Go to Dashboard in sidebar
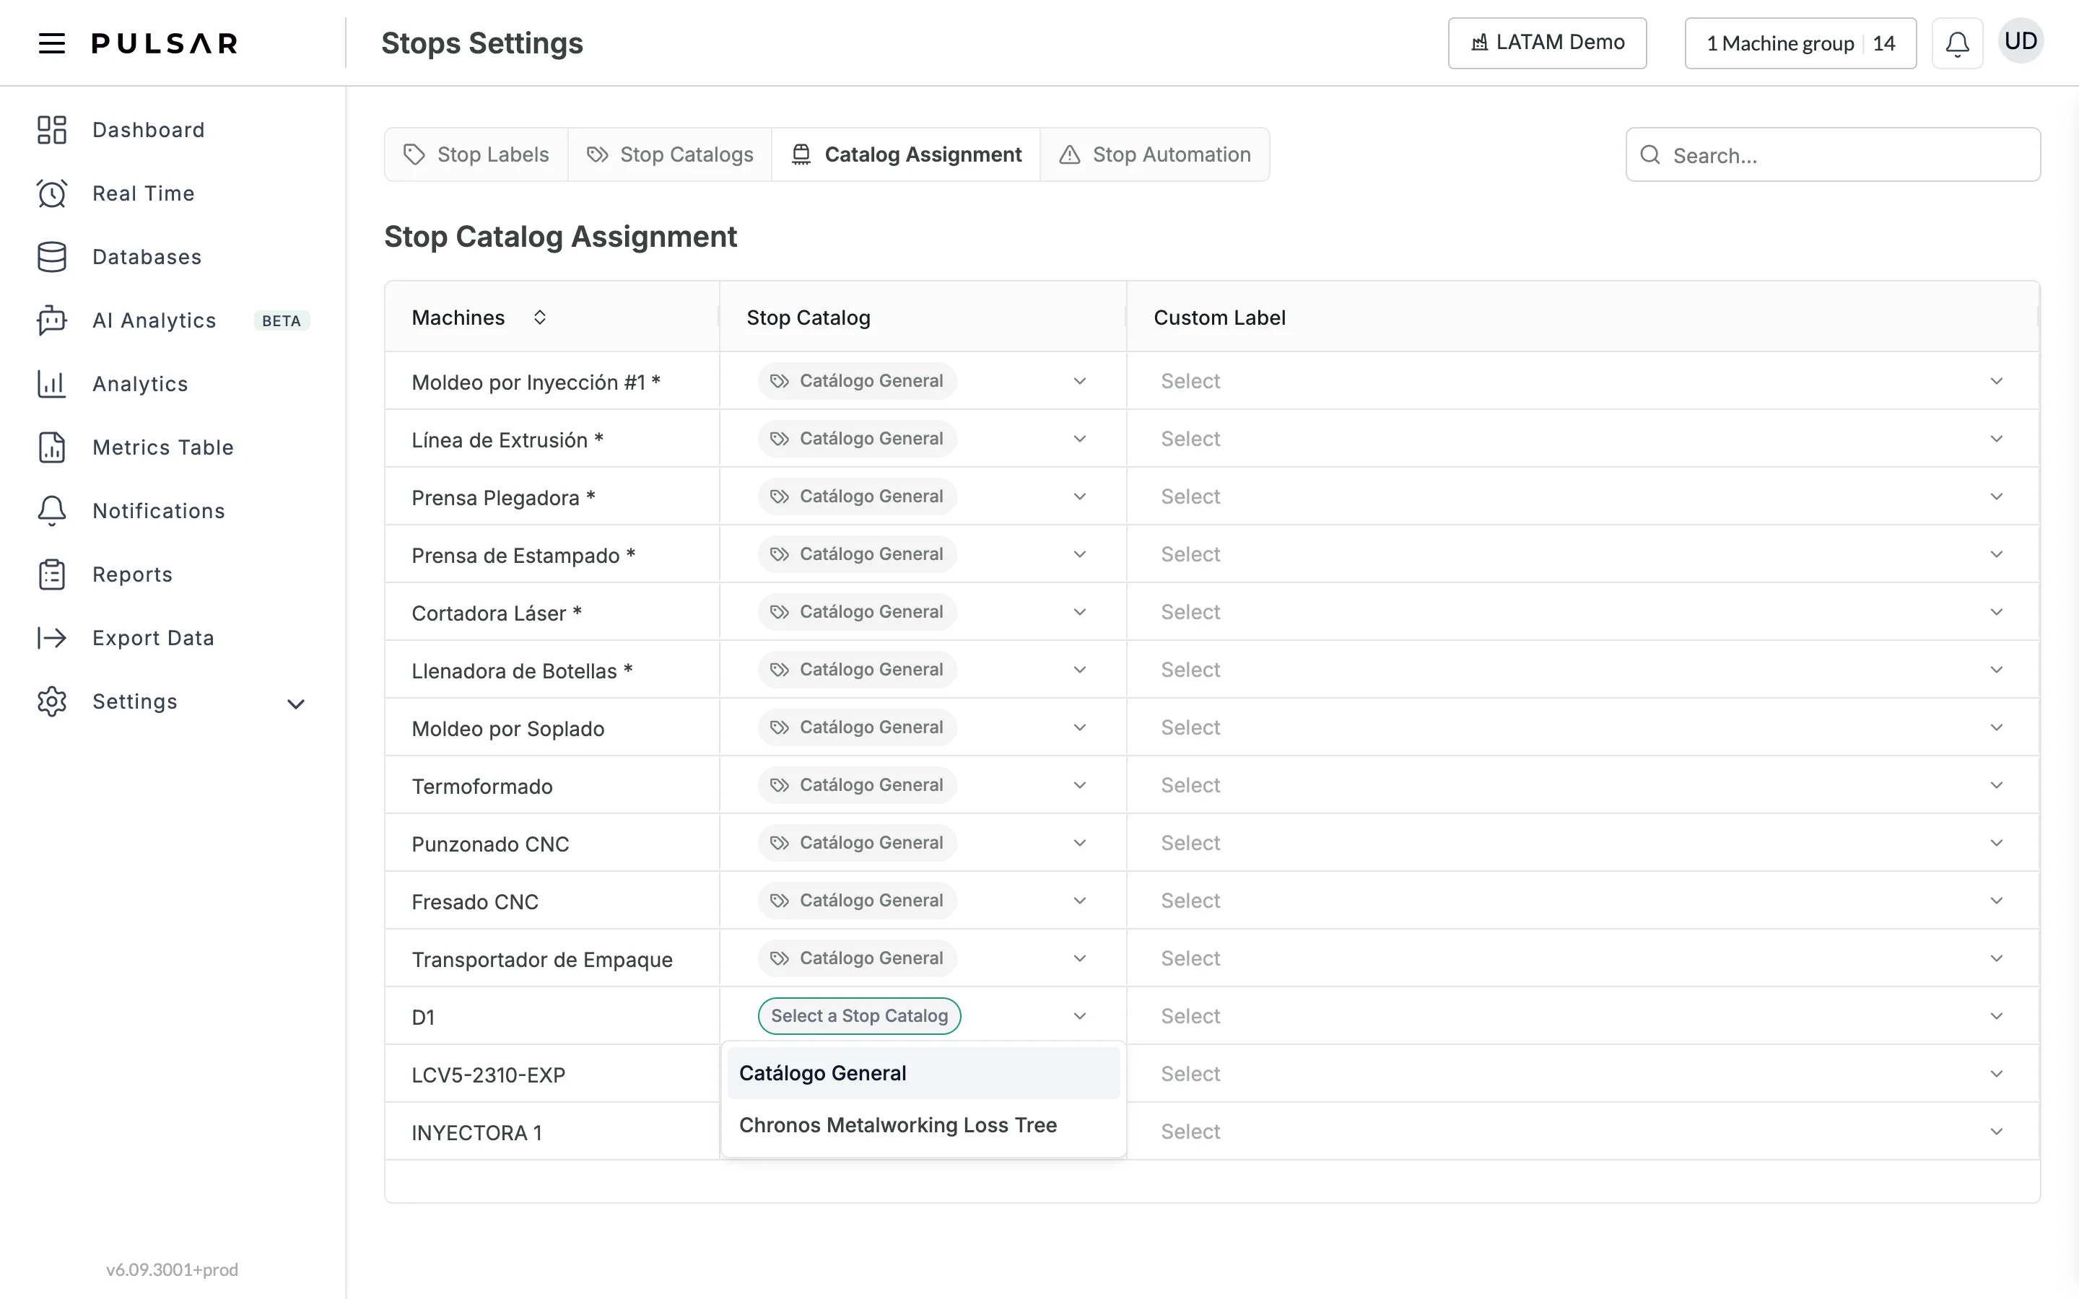Viewport: 2079px width, 1299px height. coord(149,130)
